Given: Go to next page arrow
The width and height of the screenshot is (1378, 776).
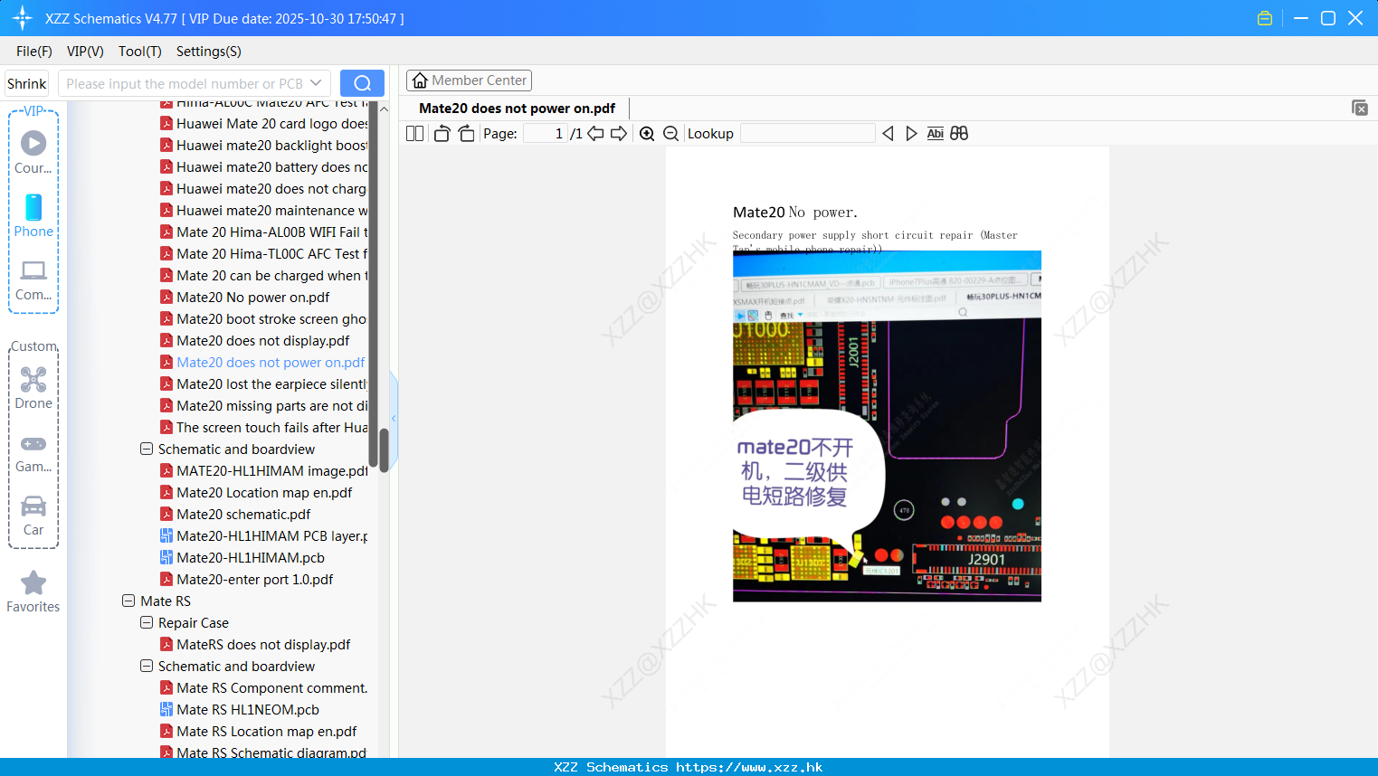Looking at the screenshot, I should pos(619,134).
